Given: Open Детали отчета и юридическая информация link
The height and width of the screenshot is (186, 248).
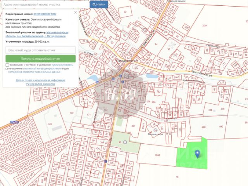Looking at the screenshot, I should tap(40, 80).
